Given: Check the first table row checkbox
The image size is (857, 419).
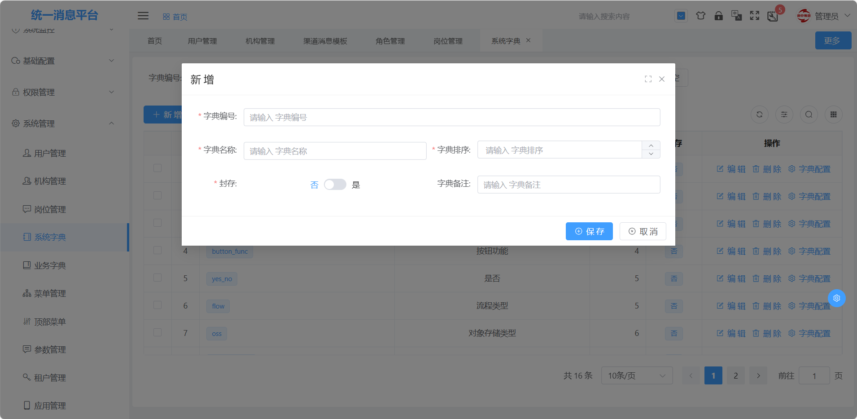Looking at the screenshot, I should pos(157,168).
